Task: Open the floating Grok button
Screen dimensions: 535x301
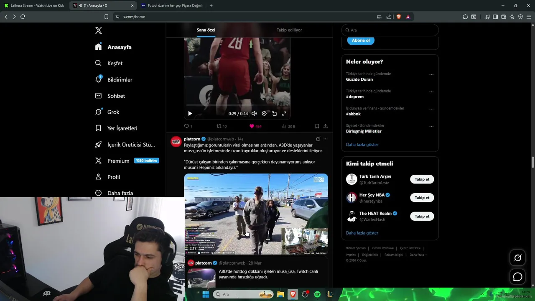Action: (x=517, y=258)
